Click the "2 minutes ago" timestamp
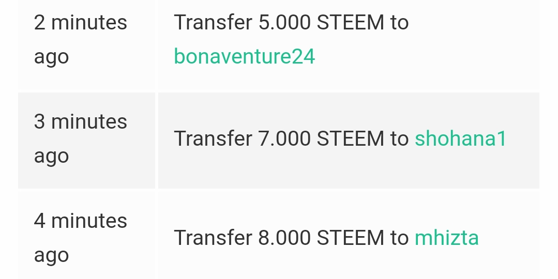558x279 pixels. coord(80,39)
